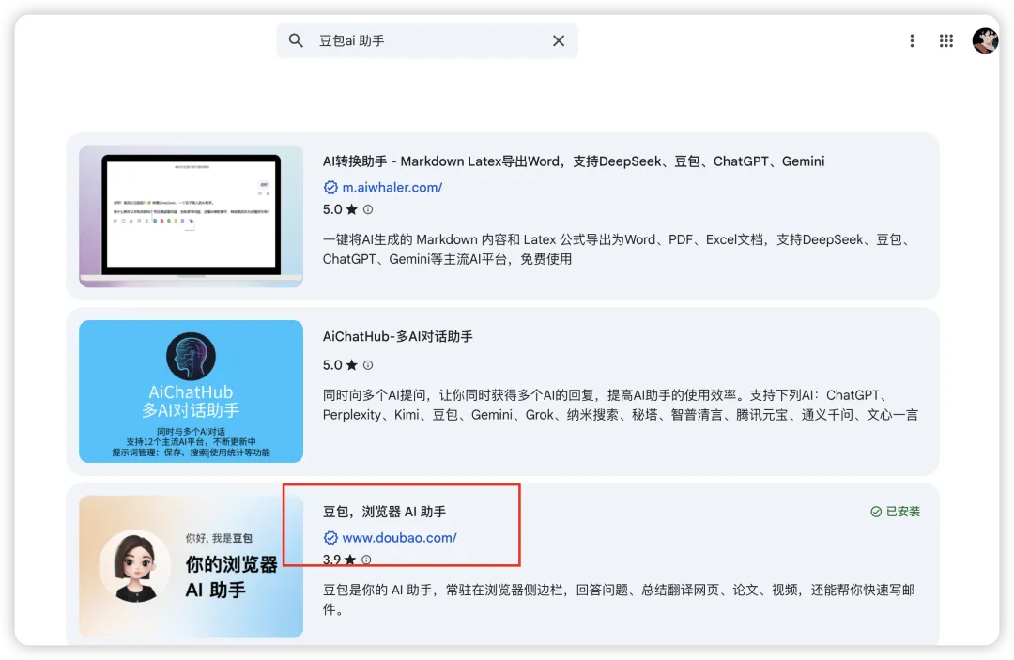Open the Google apps grid
The width and height of the screenshot is (1014, 660).
(946, 40)
